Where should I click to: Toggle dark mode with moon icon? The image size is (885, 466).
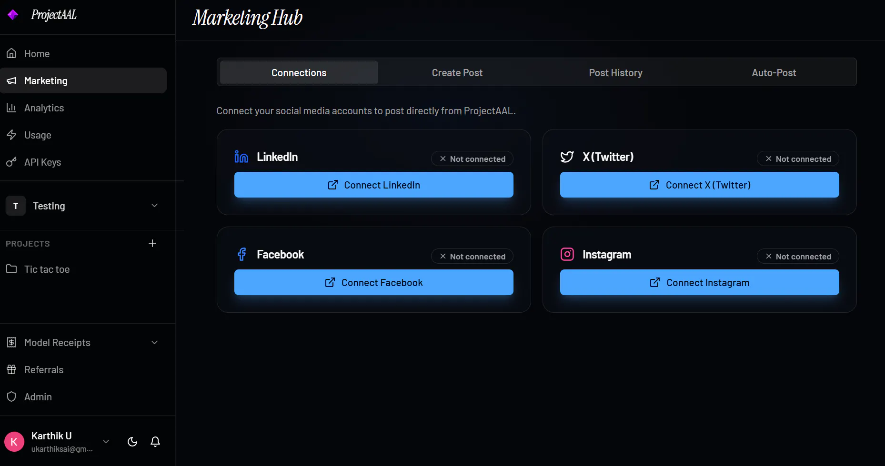pyautogui.click(x=132, y=442)
